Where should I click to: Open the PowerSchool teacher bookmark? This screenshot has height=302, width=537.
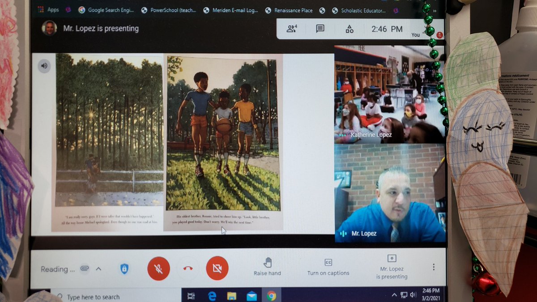tap(169, 10)
